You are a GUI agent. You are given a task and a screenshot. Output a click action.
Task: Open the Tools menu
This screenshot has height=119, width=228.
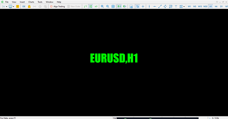[40, 2]
